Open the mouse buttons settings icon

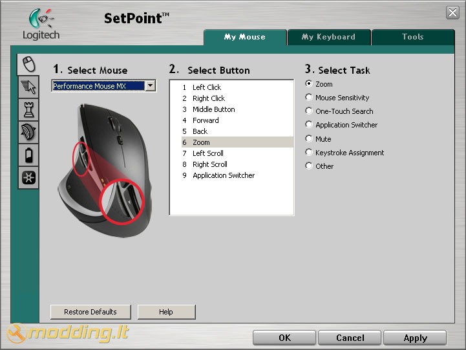pyautogui.click(x=29, y=64)
